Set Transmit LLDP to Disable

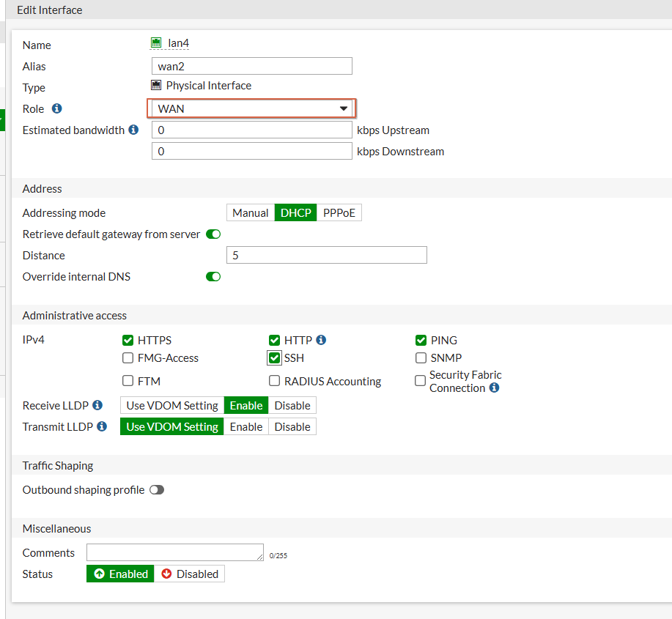tap(292, 426)
